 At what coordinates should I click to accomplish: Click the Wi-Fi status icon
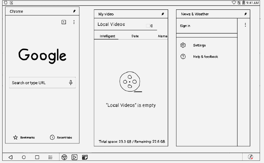coord(234,3)
